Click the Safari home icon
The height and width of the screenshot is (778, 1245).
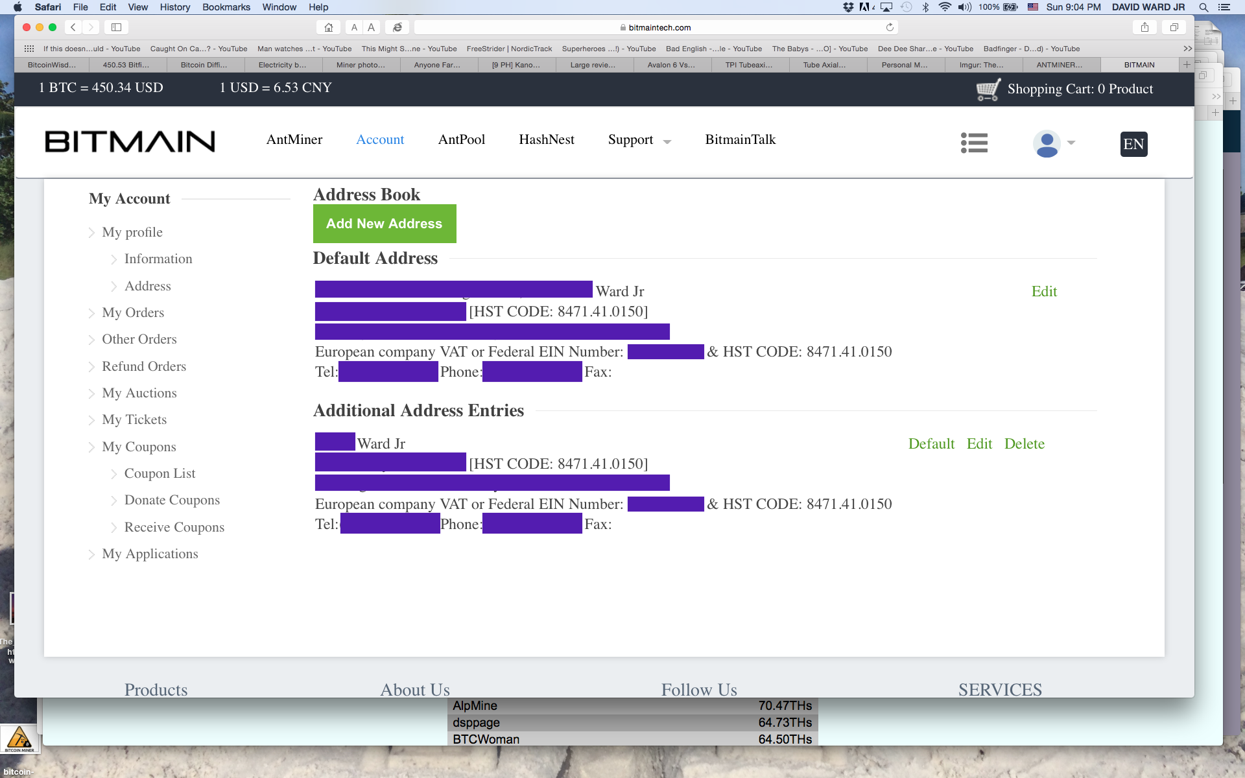[329, 27]
